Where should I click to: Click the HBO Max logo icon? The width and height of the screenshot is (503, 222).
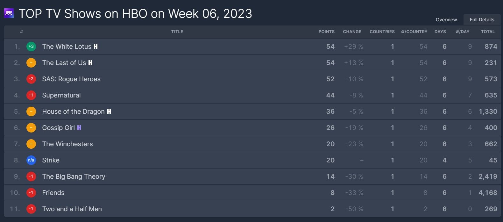click(9, 13)
